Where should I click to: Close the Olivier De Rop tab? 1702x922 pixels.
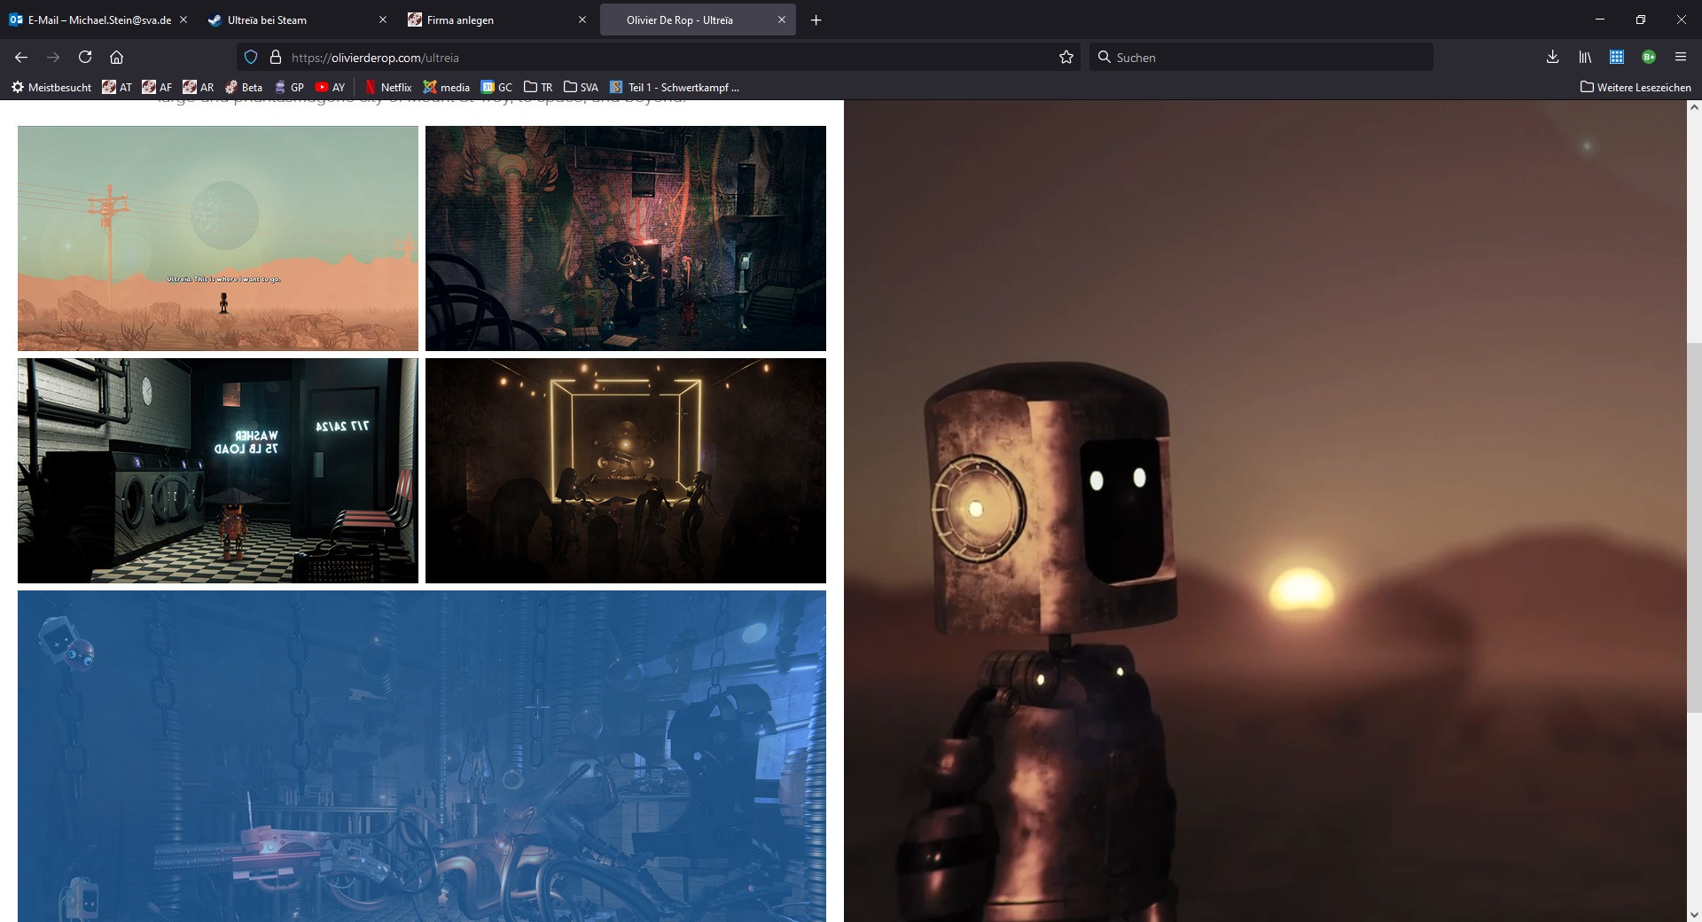pos(781,20)
